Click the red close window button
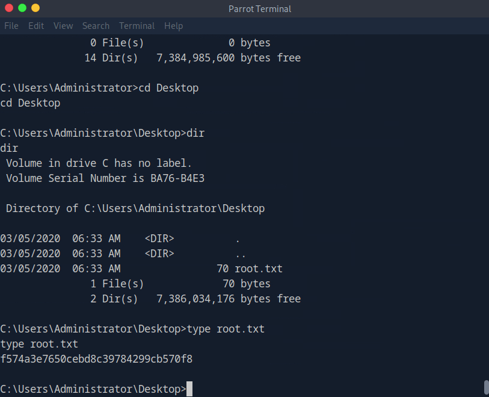Image resolution: width=489 pixels, height=397 pixels. click(9, 8)
